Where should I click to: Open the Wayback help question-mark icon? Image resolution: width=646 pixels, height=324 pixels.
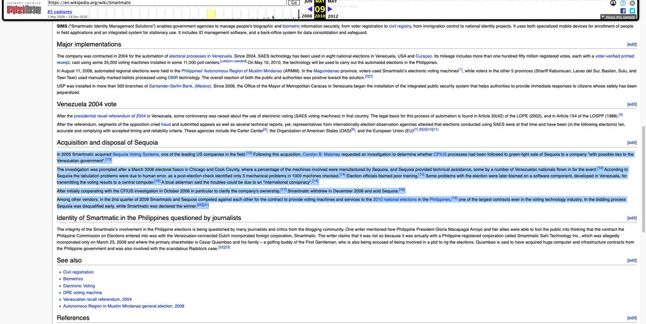click(x=623, y=3)
